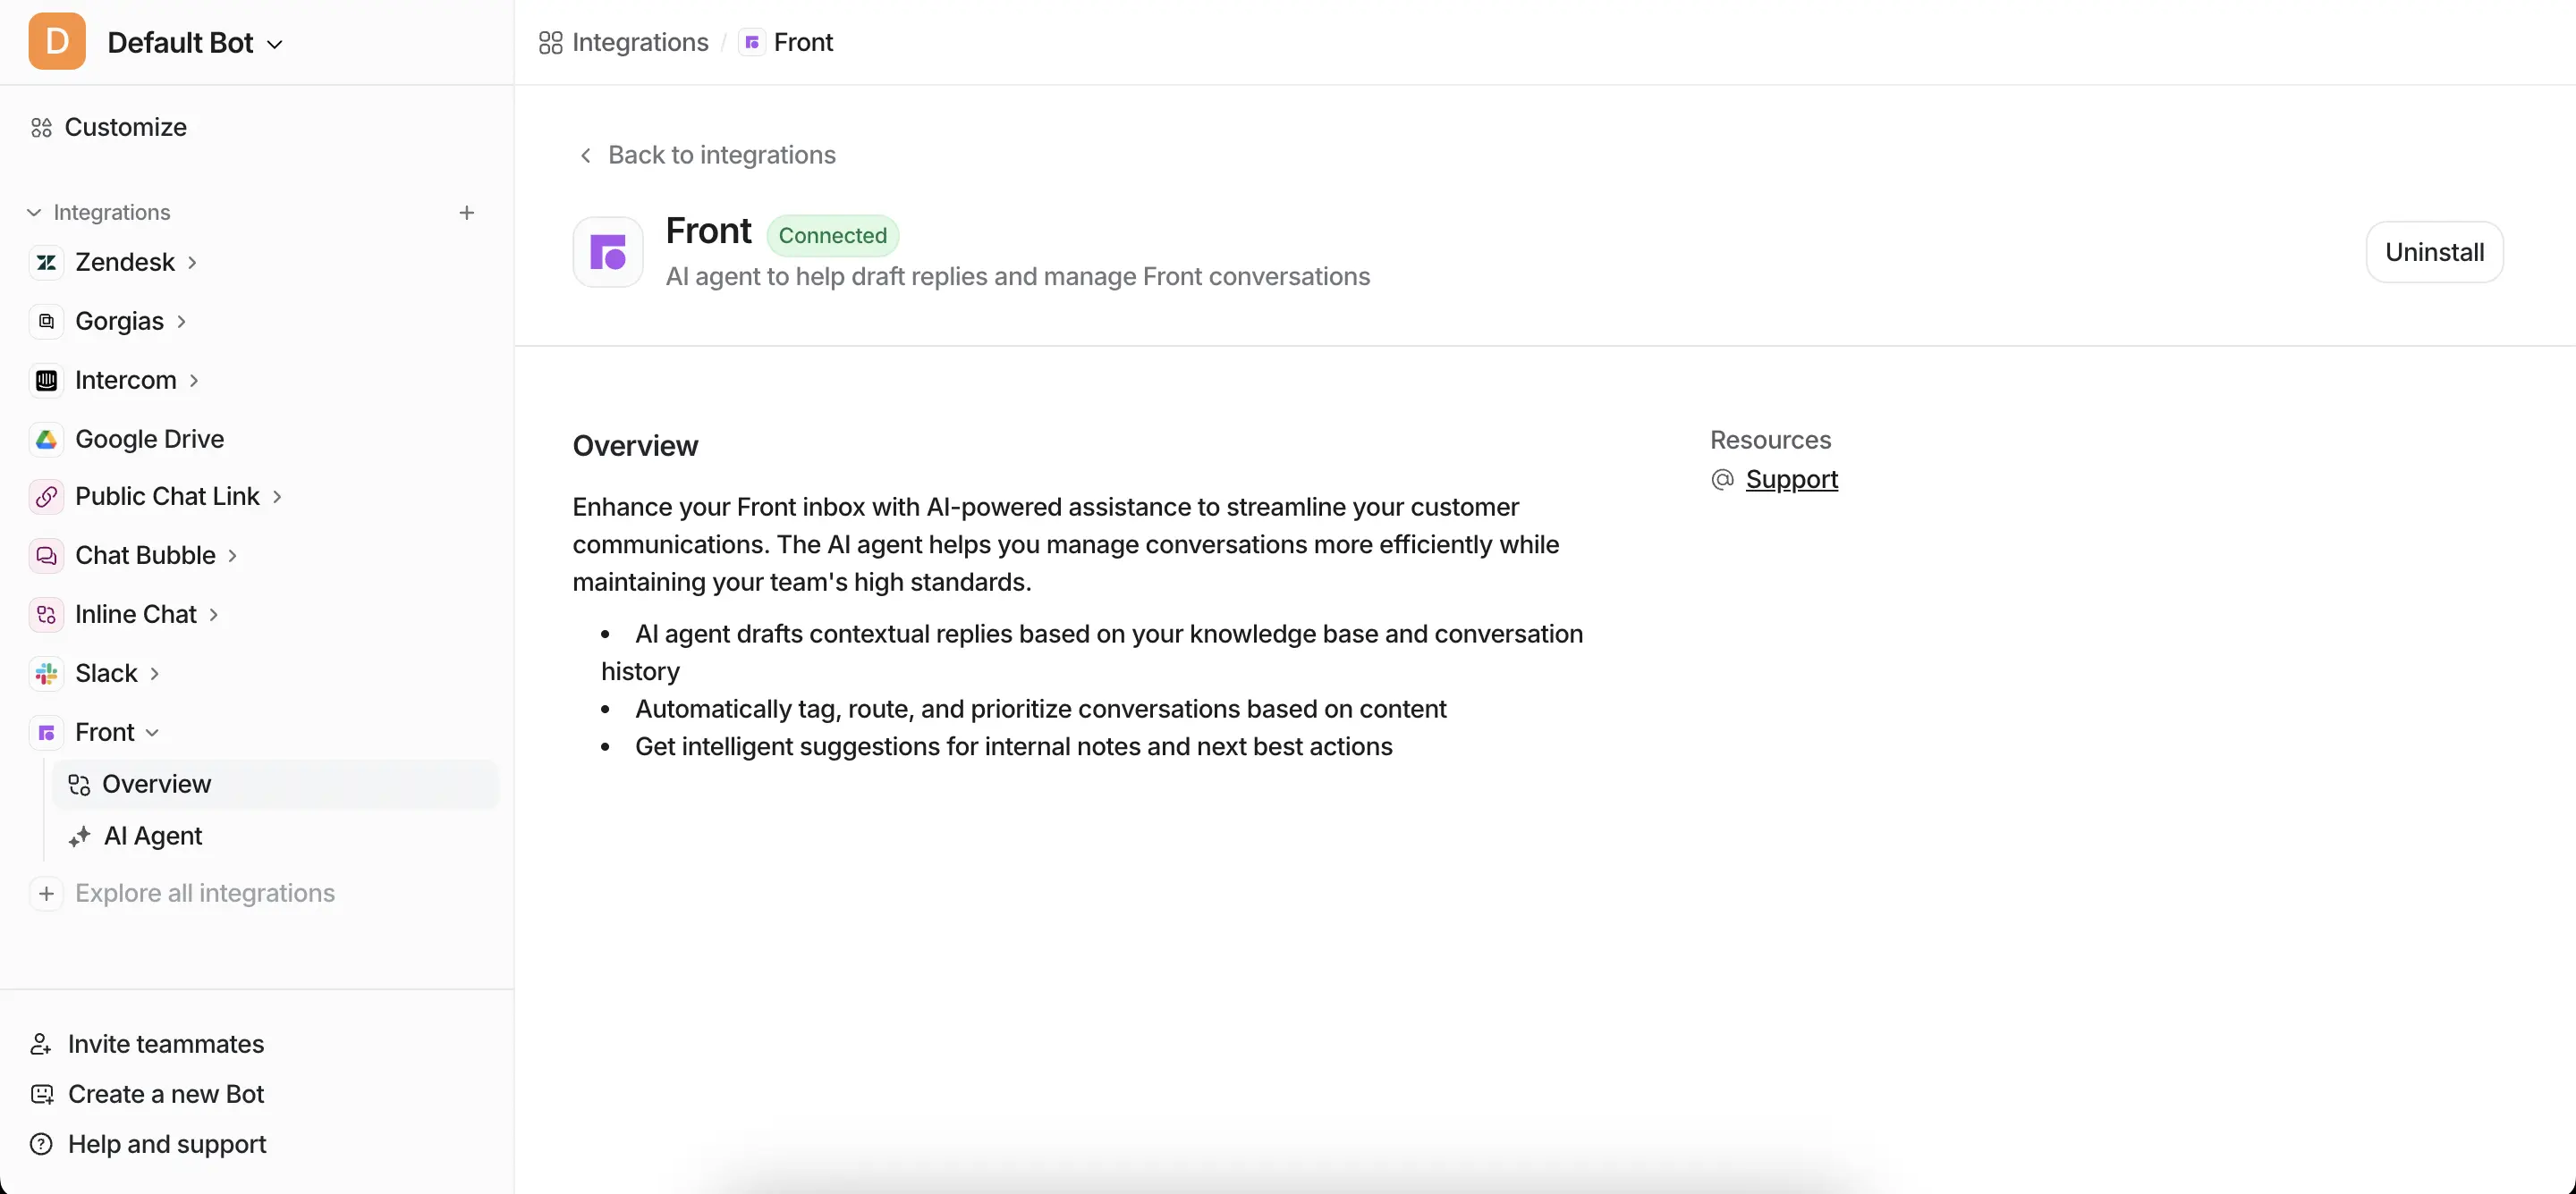Click Explore all integrations
Screen dimensions: 2576x1194
(x=204, y=893)
